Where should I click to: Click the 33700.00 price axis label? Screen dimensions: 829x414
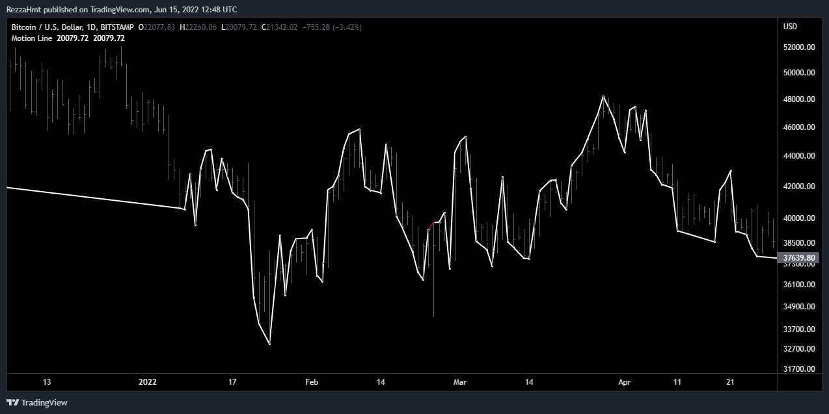tap(800, 330)
